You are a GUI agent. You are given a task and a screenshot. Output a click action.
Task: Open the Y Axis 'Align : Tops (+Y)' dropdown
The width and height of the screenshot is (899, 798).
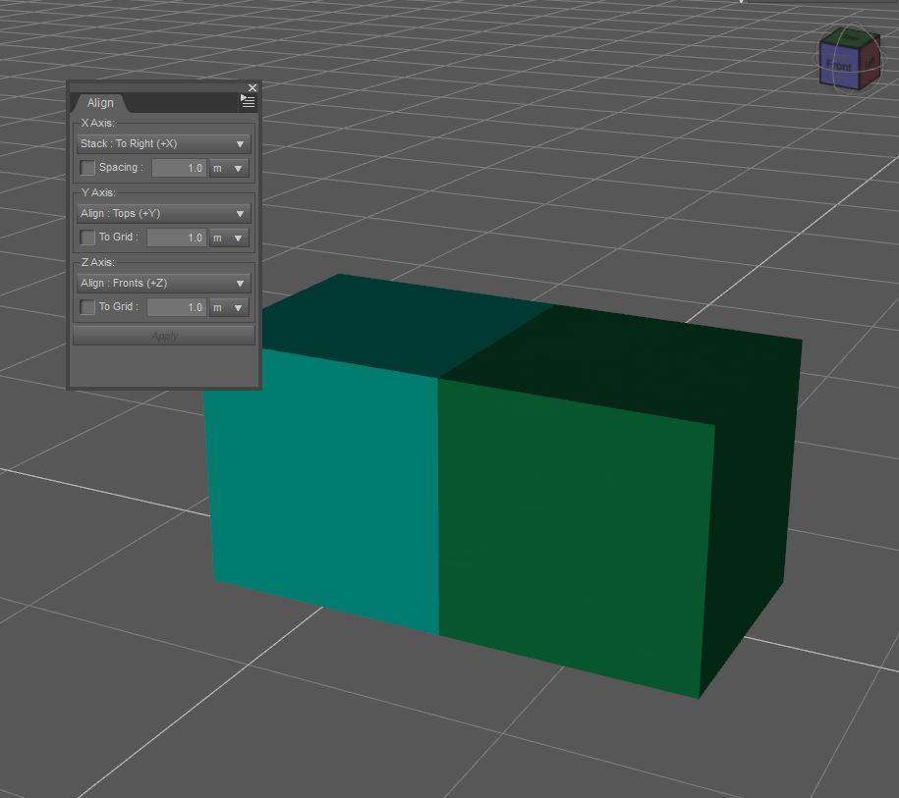[163, 214]
